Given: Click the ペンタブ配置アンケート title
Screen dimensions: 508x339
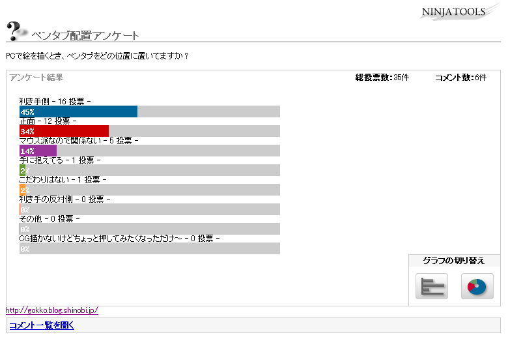Looking at the screenshot, I should (x=85, y=35).
